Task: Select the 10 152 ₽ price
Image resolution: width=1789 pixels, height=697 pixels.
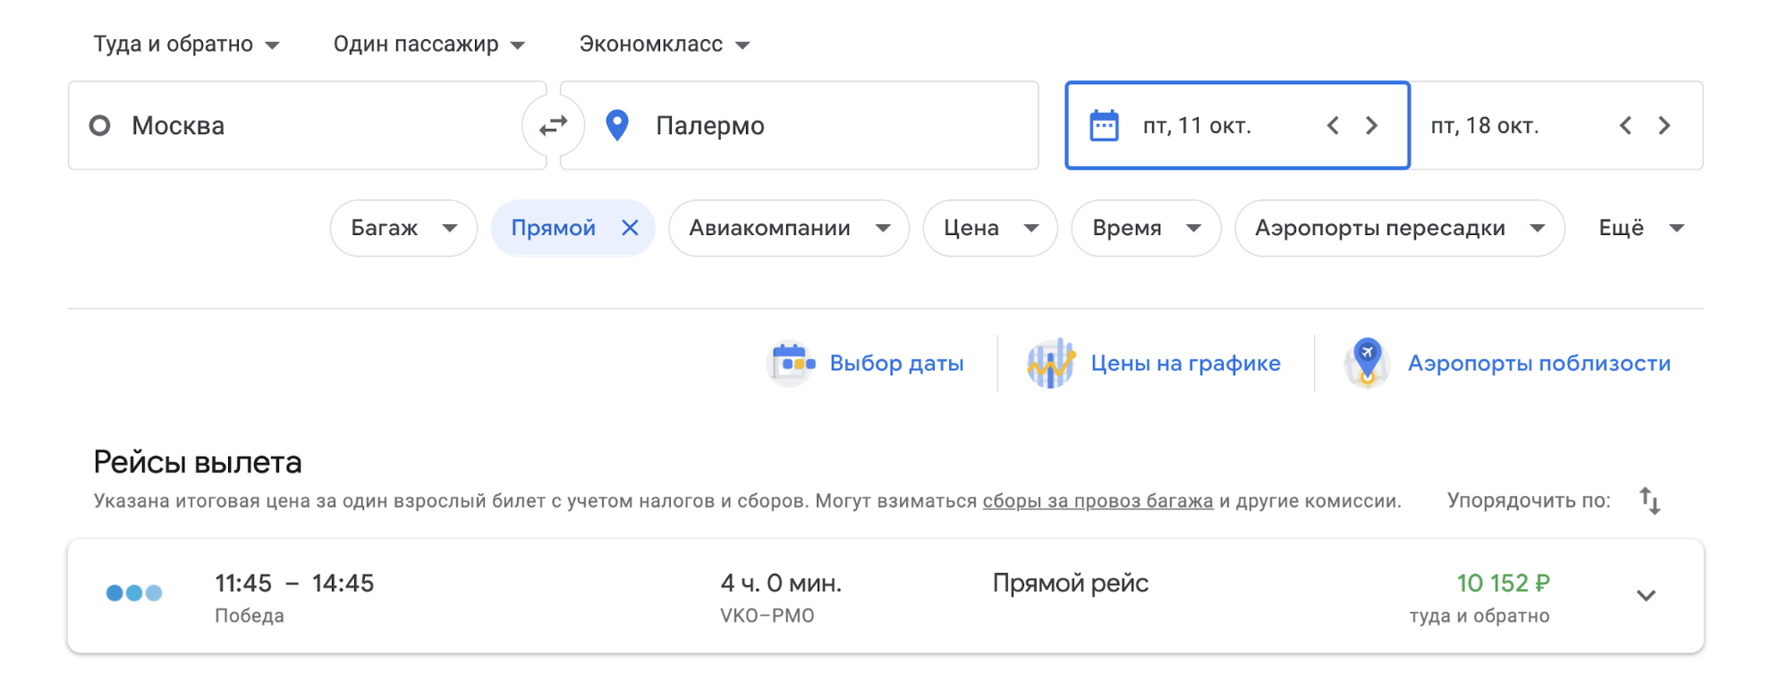Action: (1503, 584)
